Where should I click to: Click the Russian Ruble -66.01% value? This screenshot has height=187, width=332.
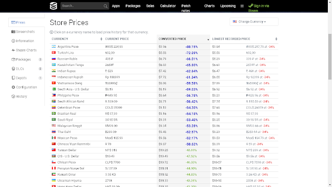tap(191, 59)
